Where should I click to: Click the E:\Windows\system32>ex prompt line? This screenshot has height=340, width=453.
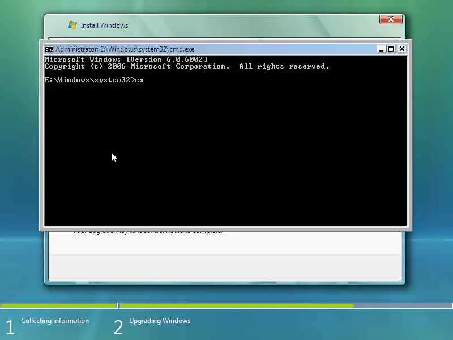pyautogui.click(x=94, y=80)
